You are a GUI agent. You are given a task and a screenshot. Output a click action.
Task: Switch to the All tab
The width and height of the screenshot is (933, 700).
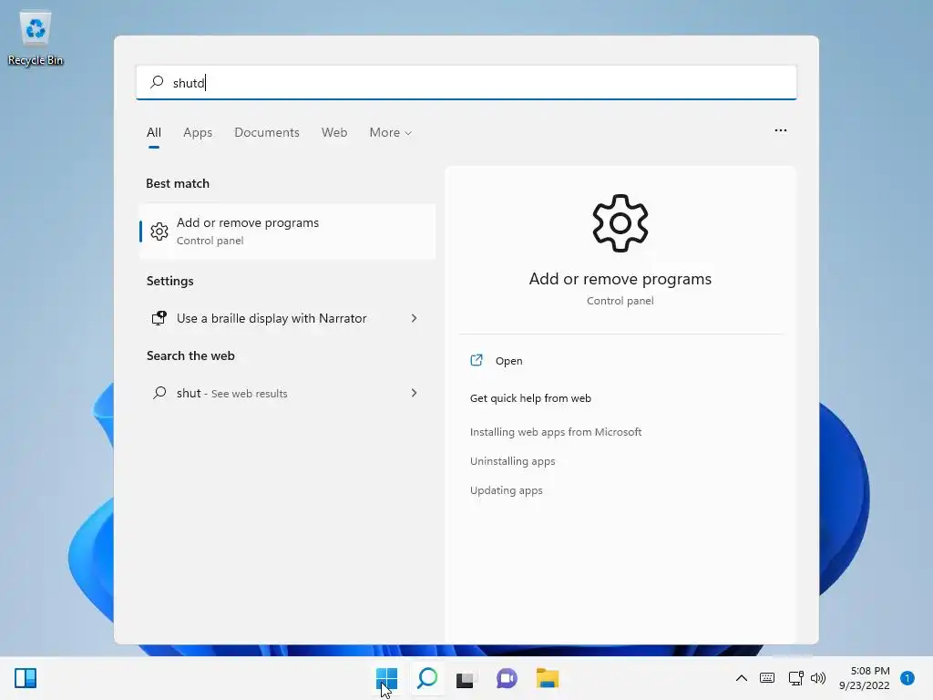tap(153, 132)
